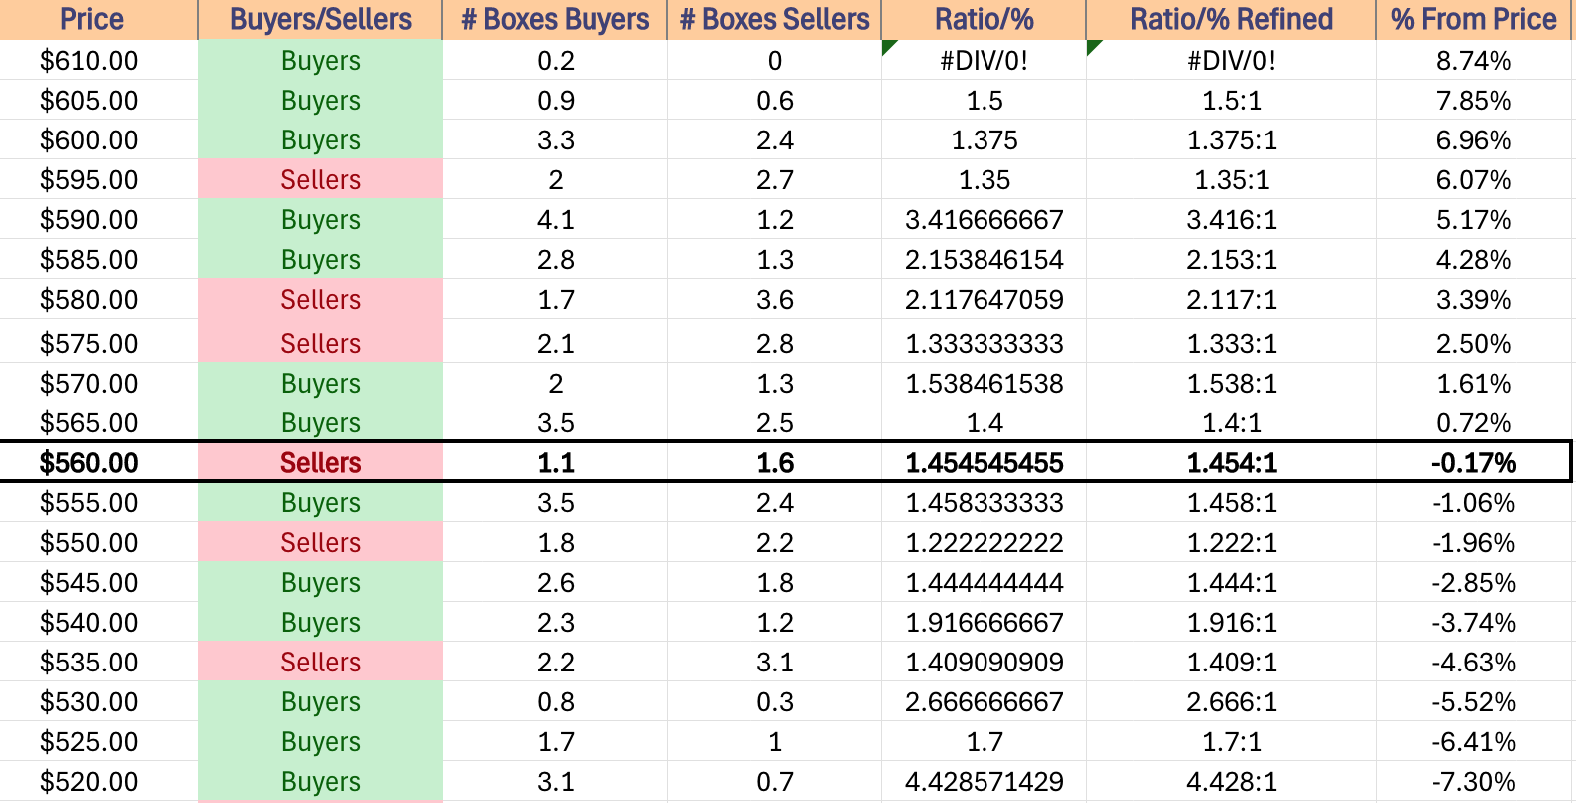The width and height of the screenshot is (1576, 803).
Task: Click the Sellers cell for $595.00
Action: 320,180
